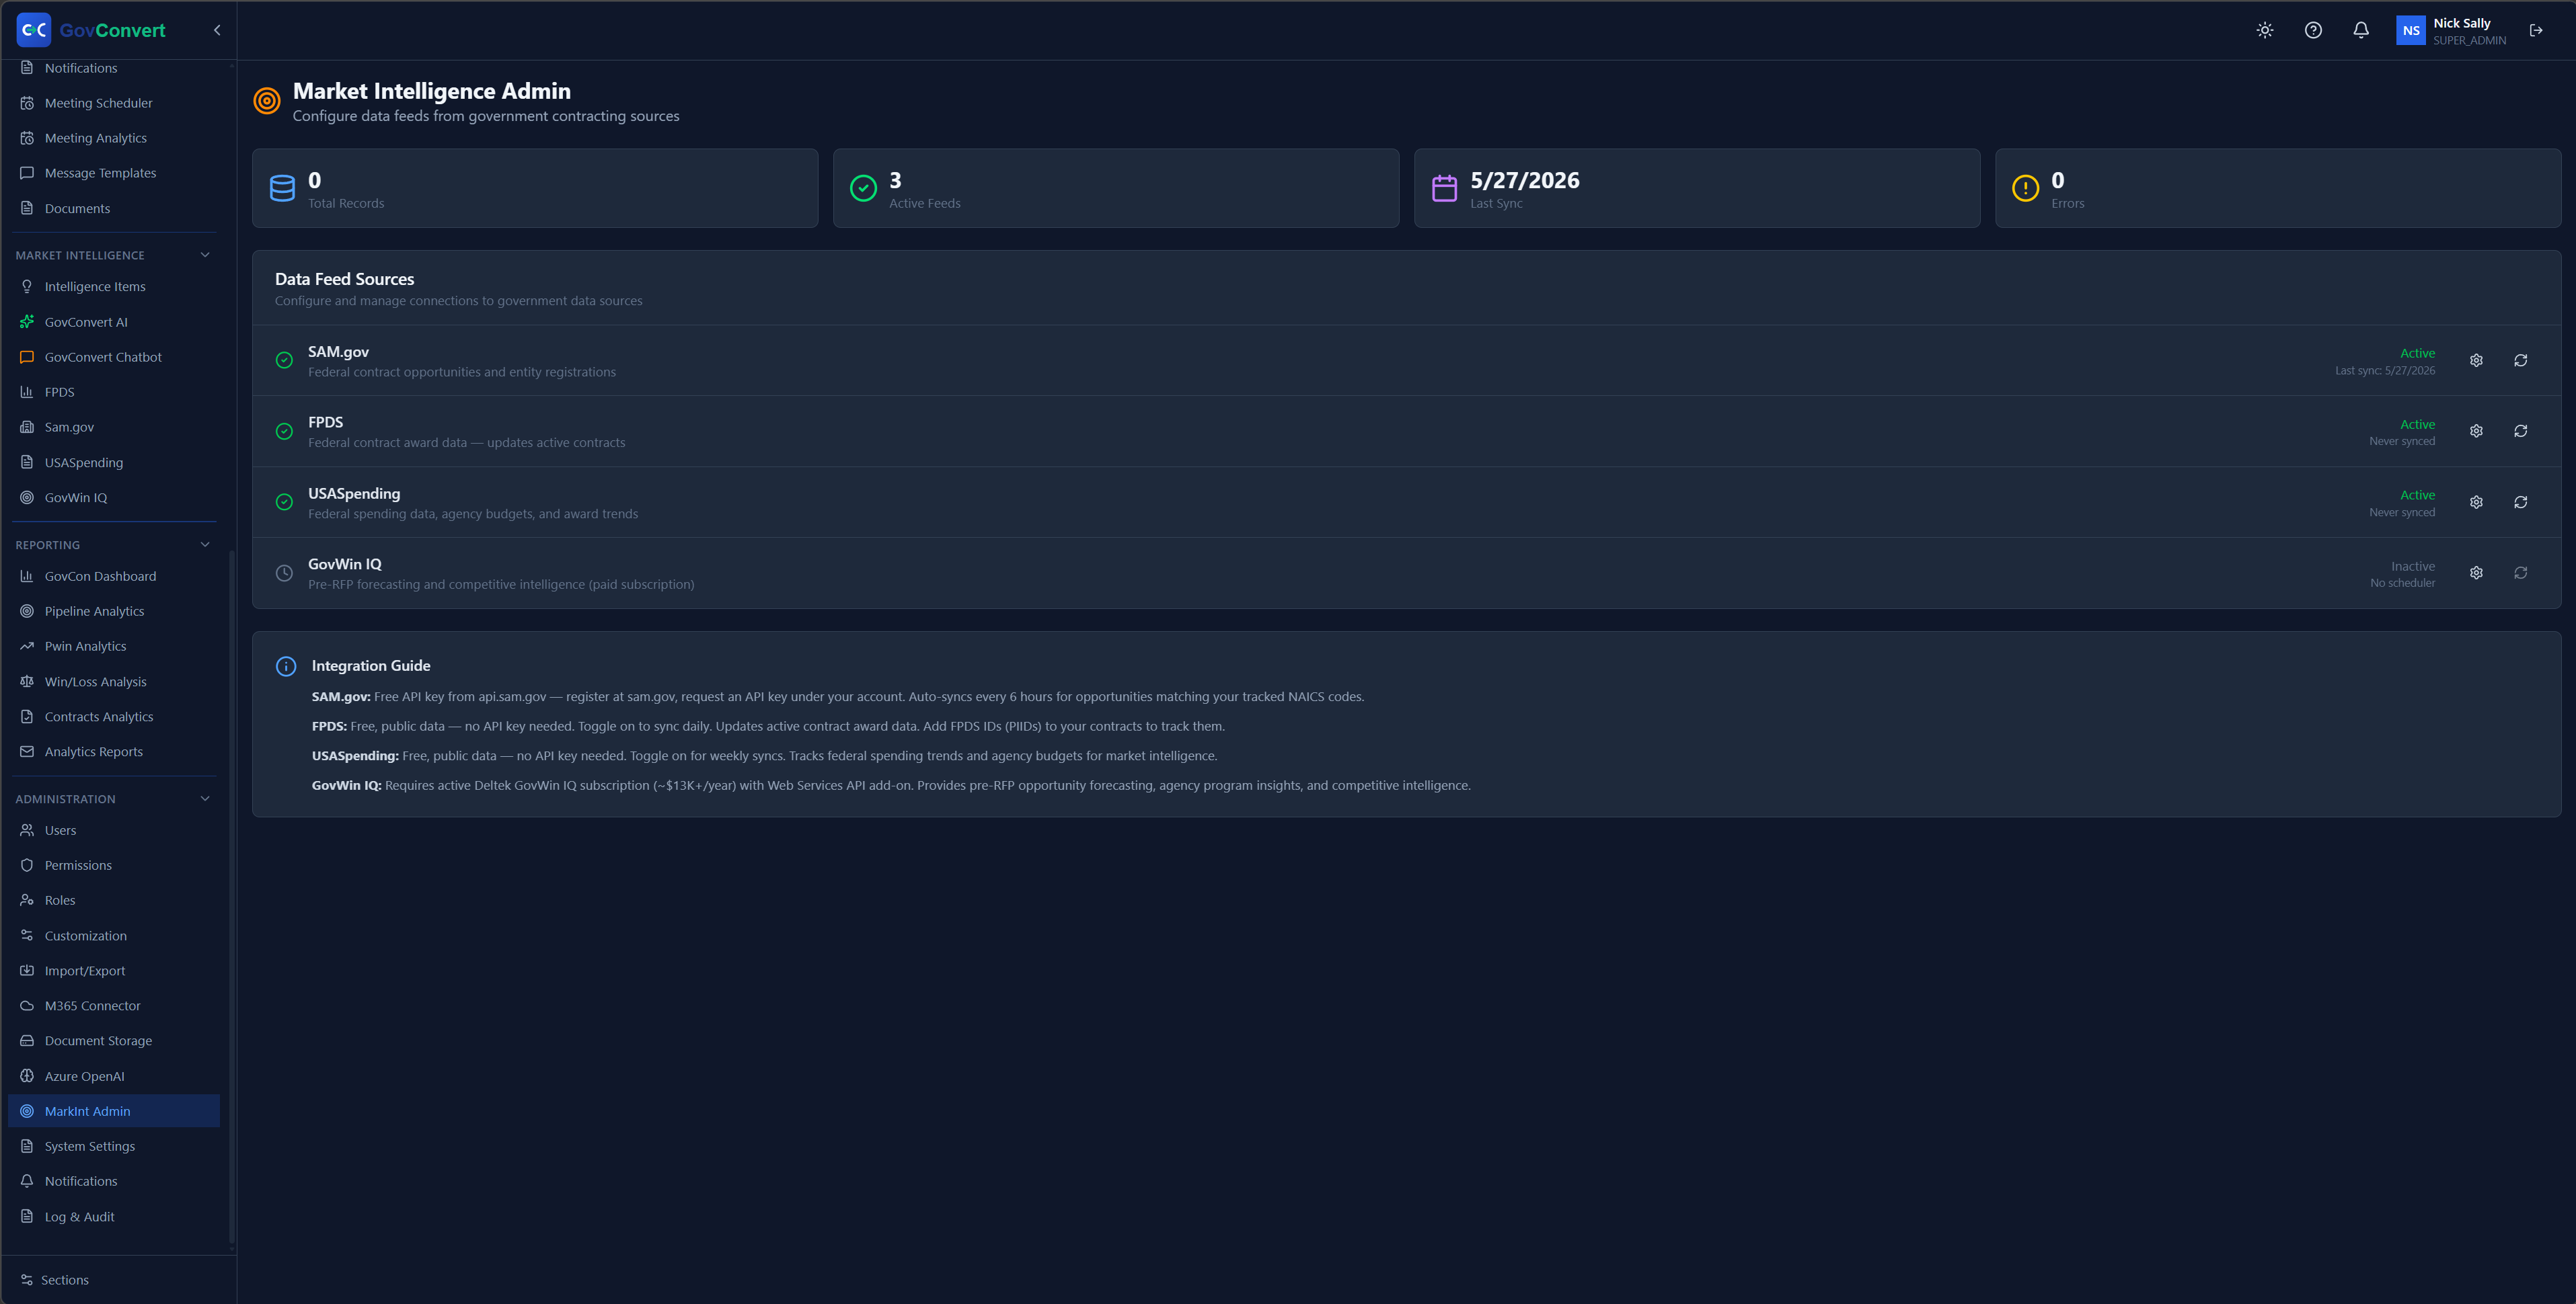Sync the SAM.gov feed now
2576x1304 pixels.
pyautogui.click(x=2520, y=361)
